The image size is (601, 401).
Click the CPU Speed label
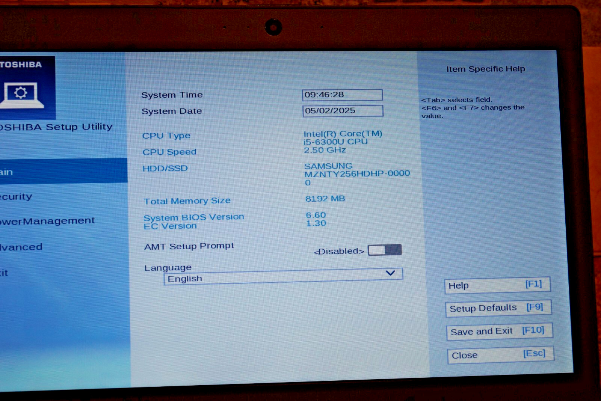pyautogui.click(x=169, y=152)
